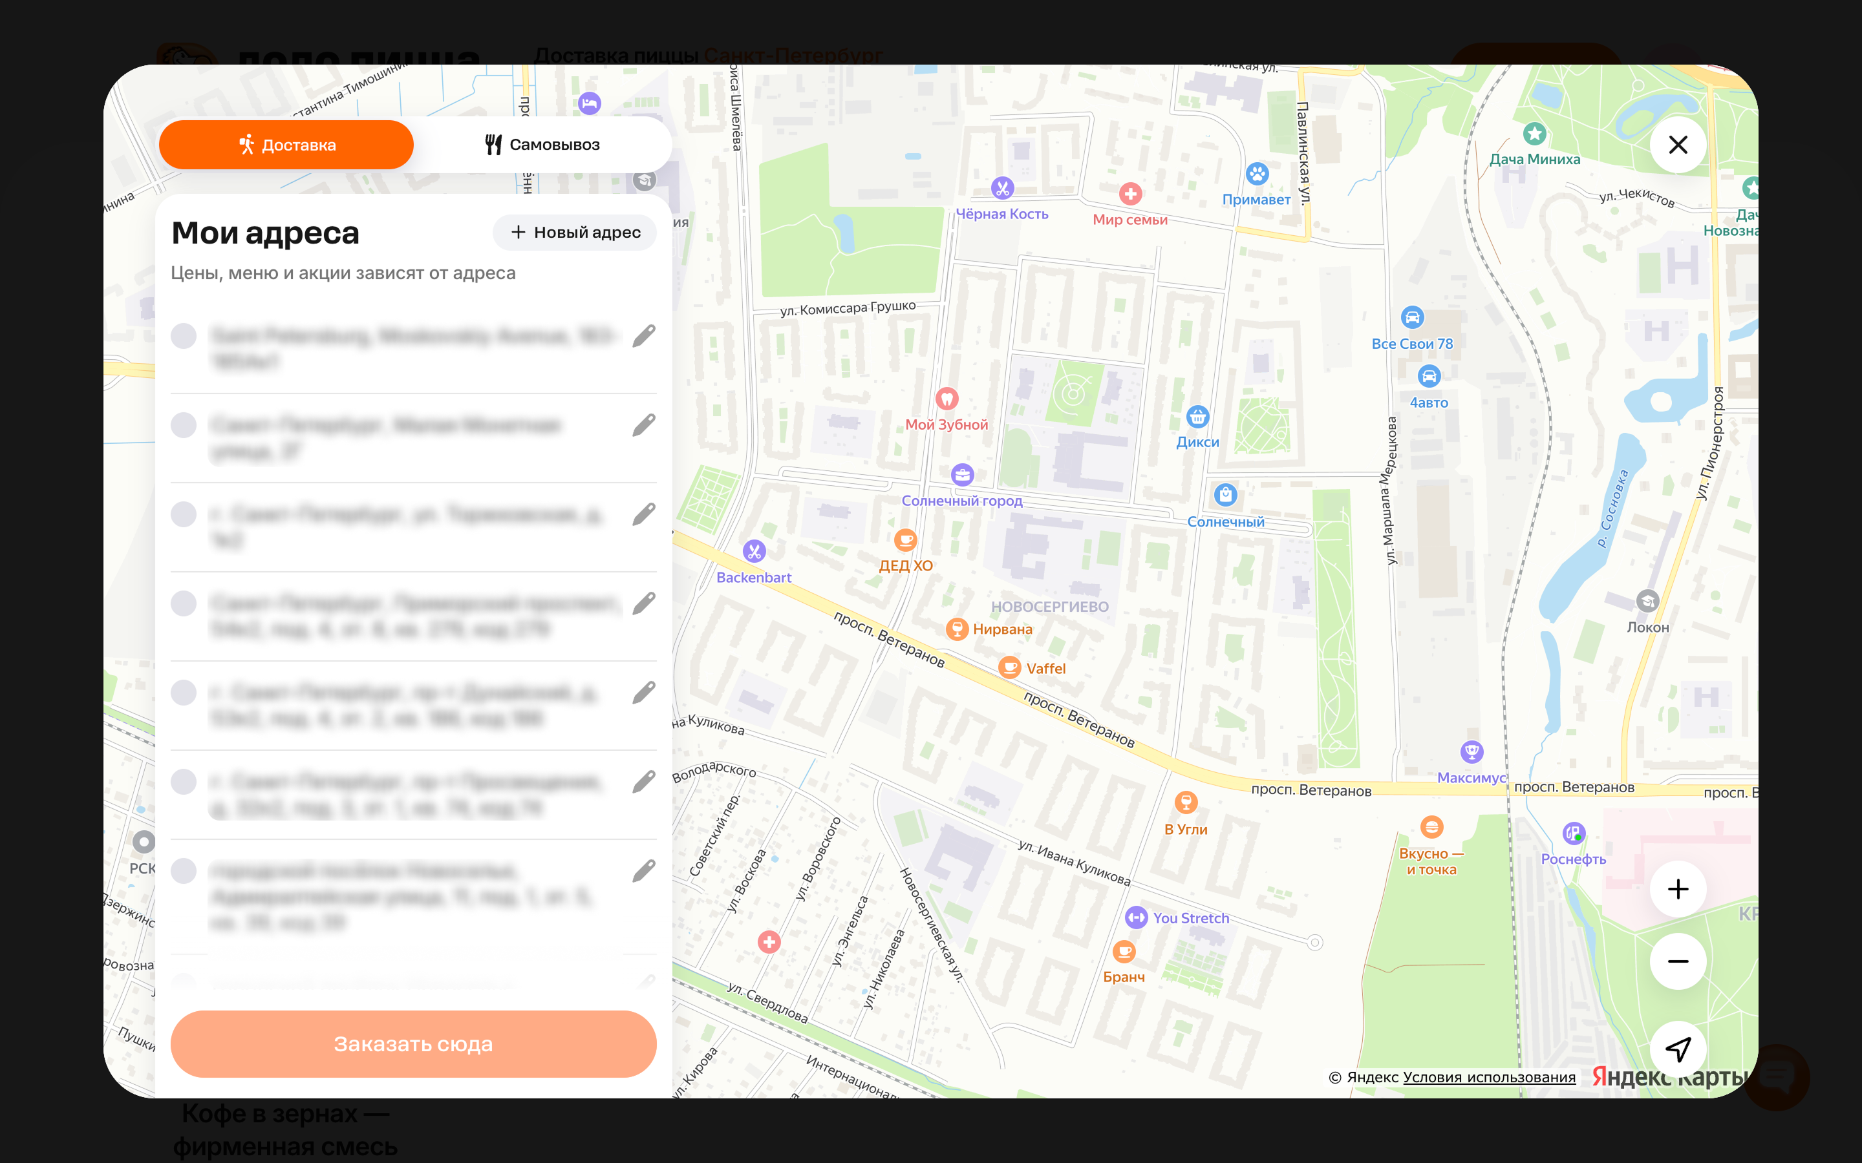
Task: Click the Backenbart scissors icon
Action: (754, 550)
